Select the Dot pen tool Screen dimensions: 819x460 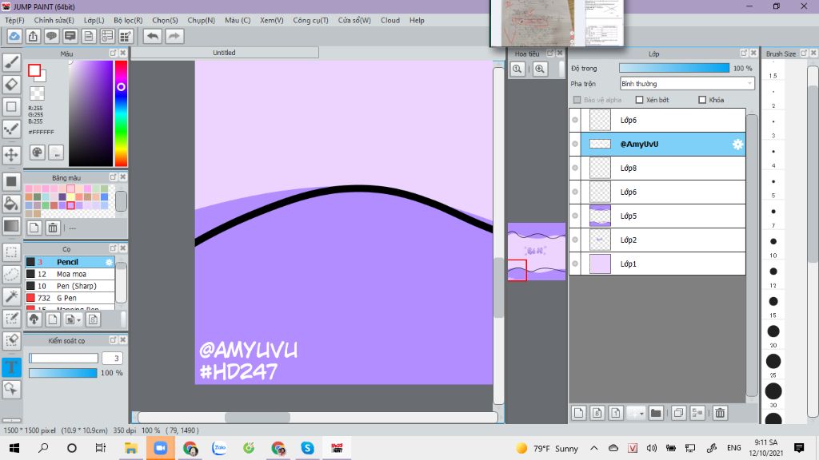(11, 129)
